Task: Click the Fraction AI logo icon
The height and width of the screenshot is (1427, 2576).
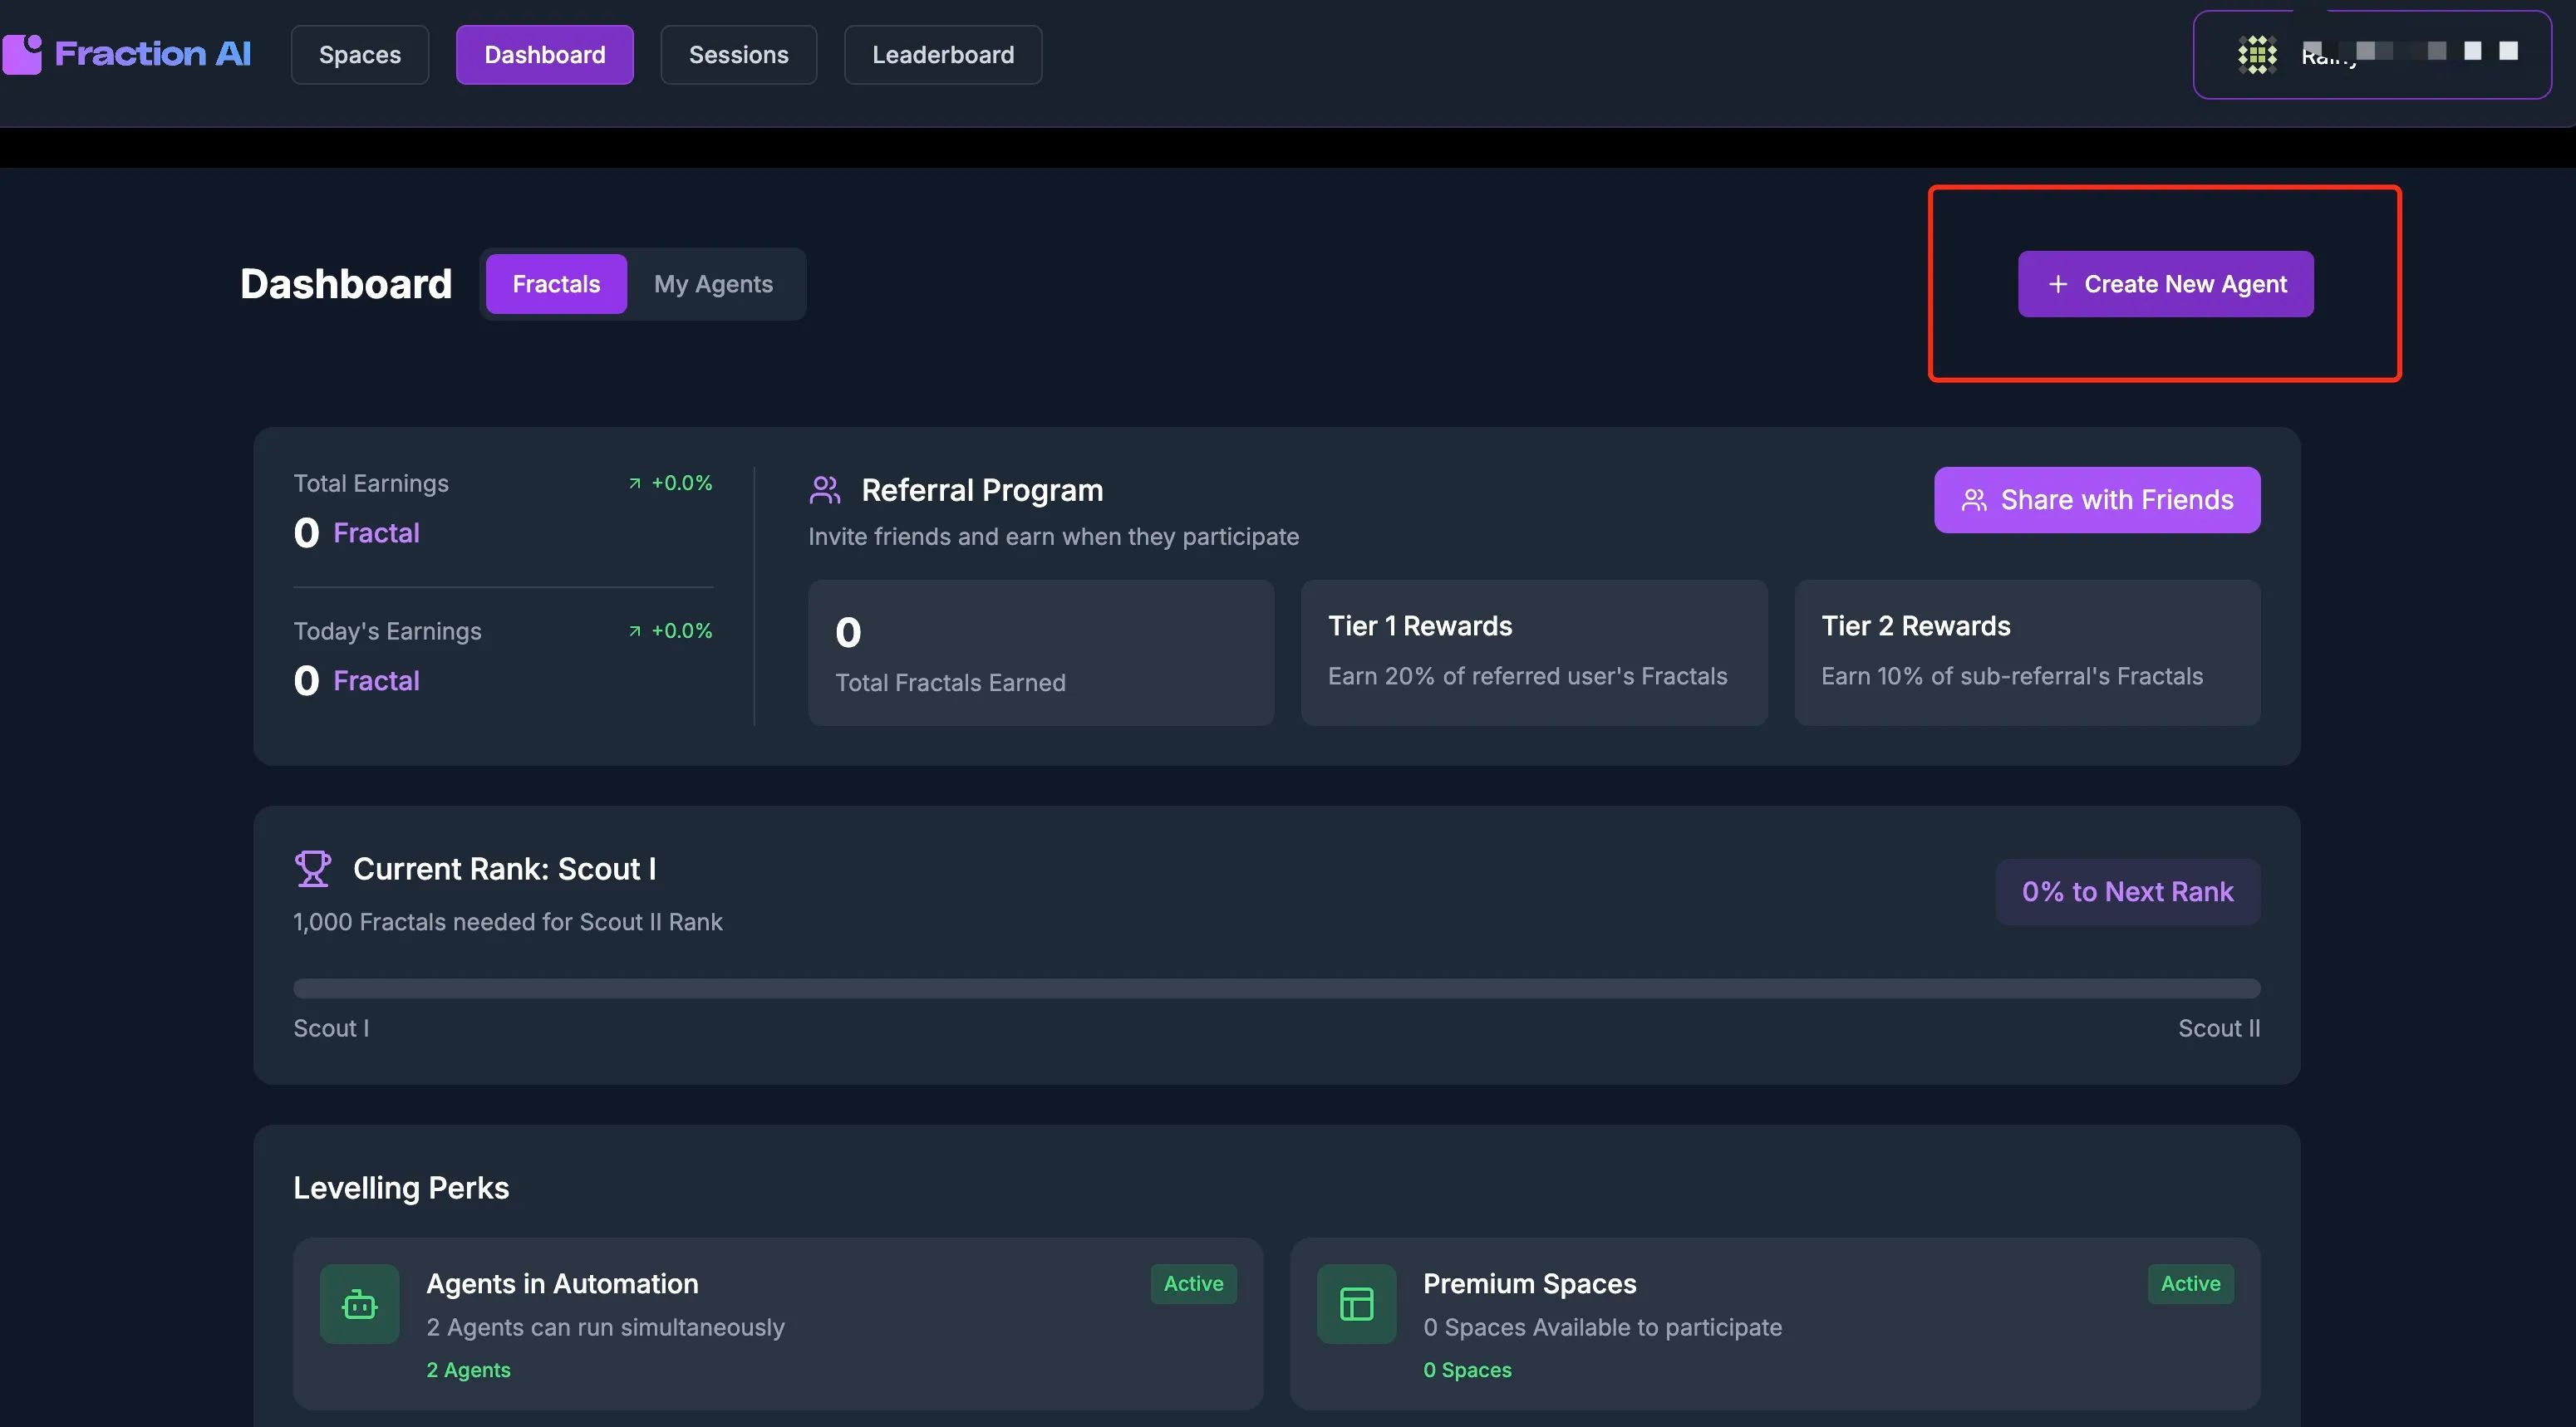Action: 22,54
